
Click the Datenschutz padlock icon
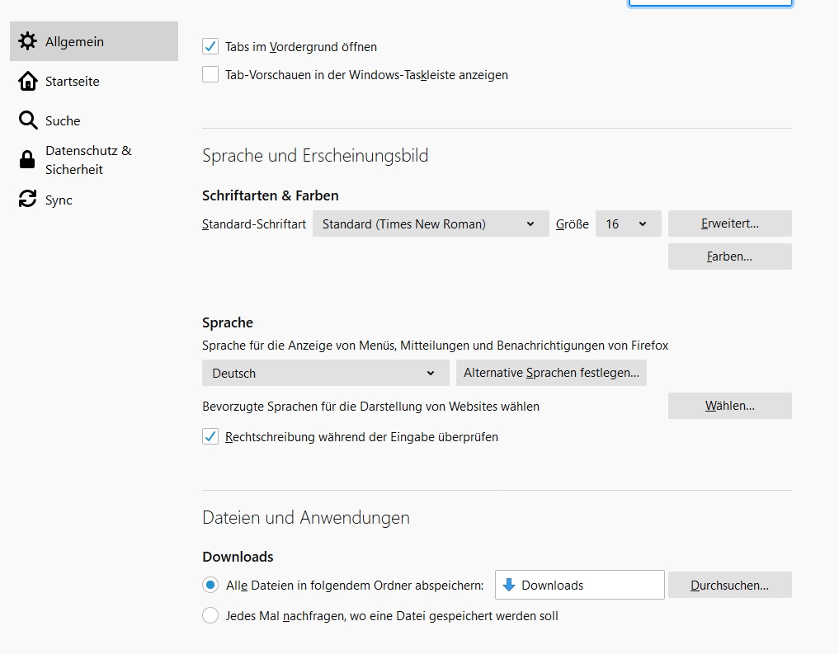[x=27, y=160]
